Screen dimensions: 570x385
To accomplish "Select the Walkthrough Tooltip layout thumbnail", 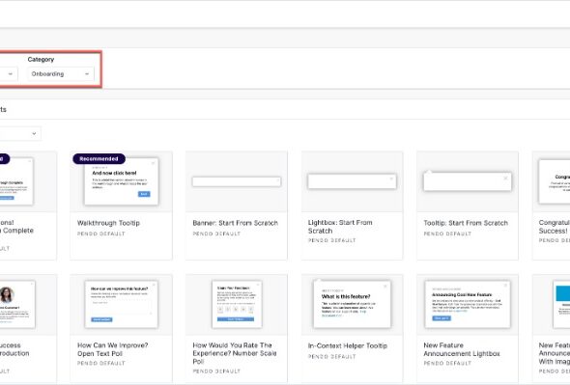I will click(121, 181).
